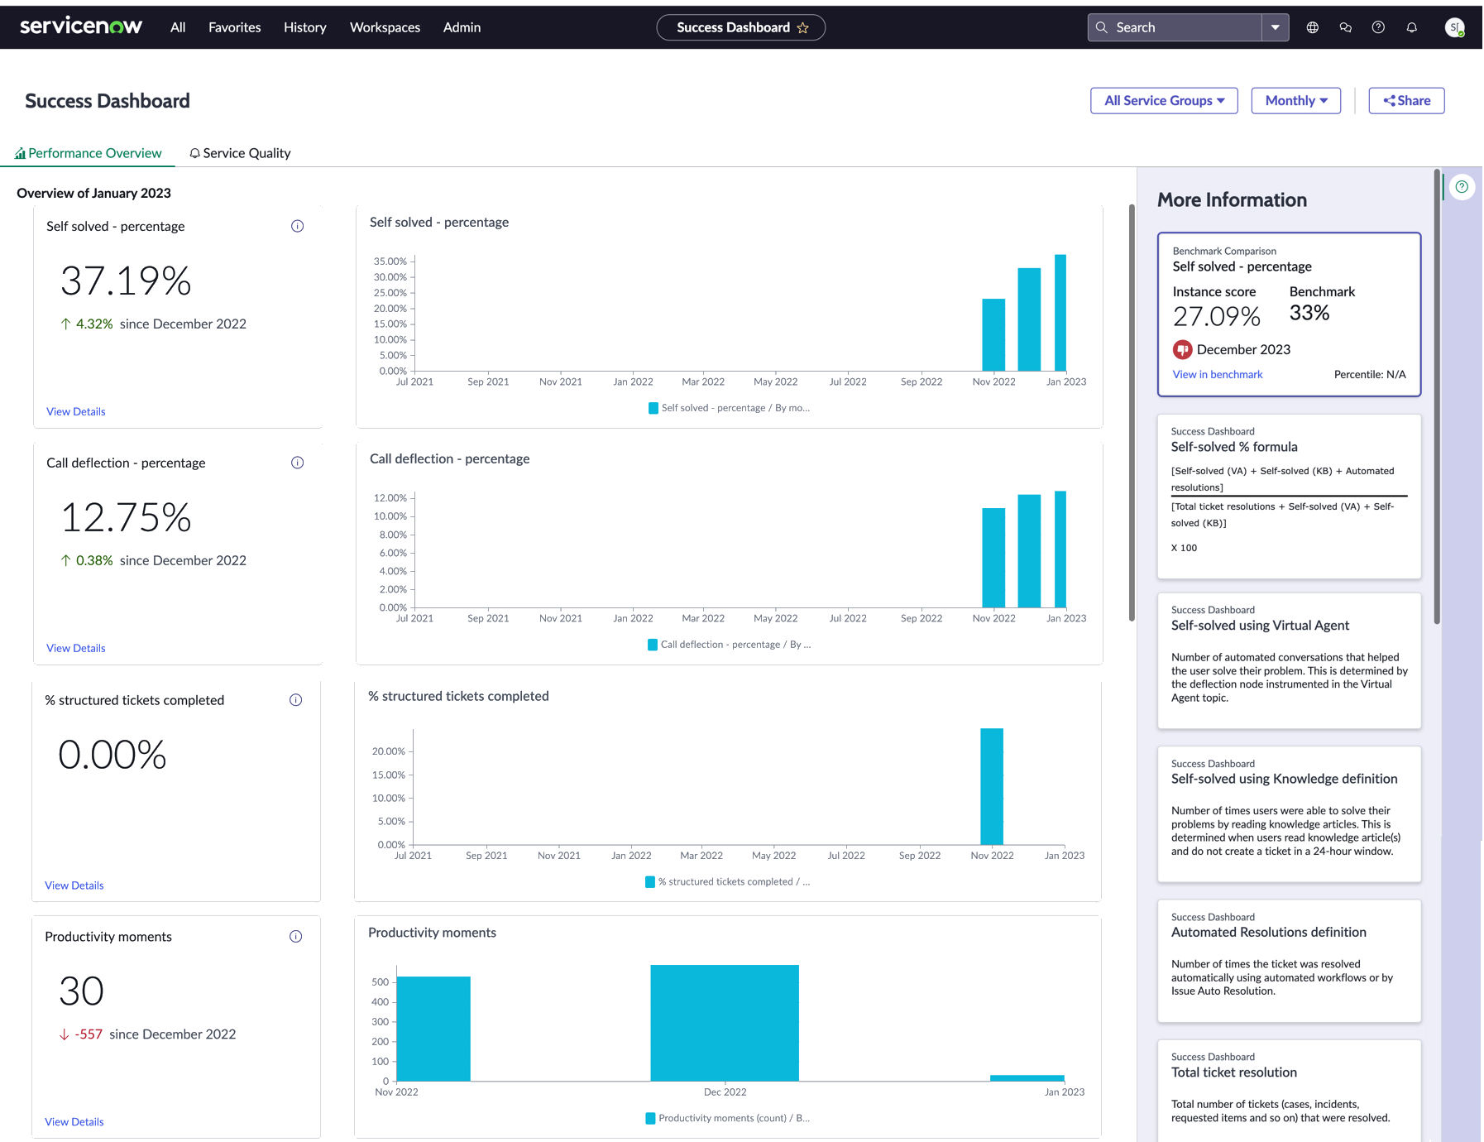
Task: Click the 4.32% increase indicator
Action: [x=87, y=324]
